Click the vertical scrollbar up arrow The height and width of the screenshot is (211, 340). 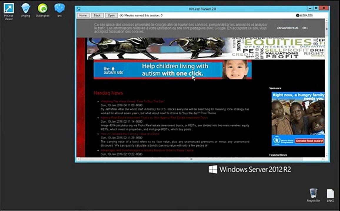pos(326,21)
